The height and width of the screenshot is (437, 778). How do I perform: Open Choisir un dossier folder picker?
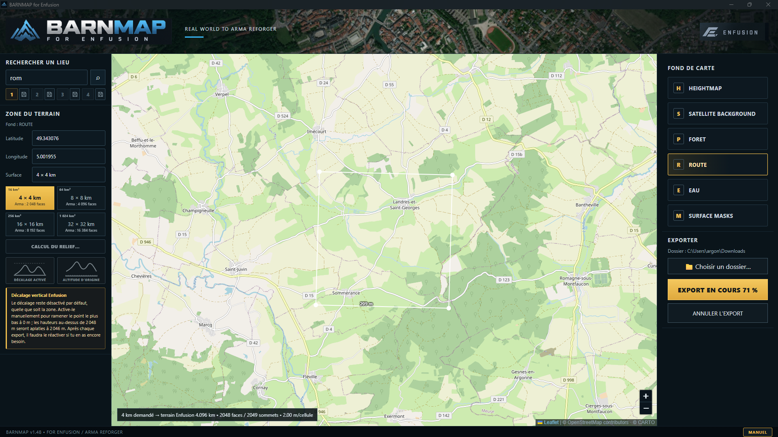pyautogui.click(x=718, y=266)
